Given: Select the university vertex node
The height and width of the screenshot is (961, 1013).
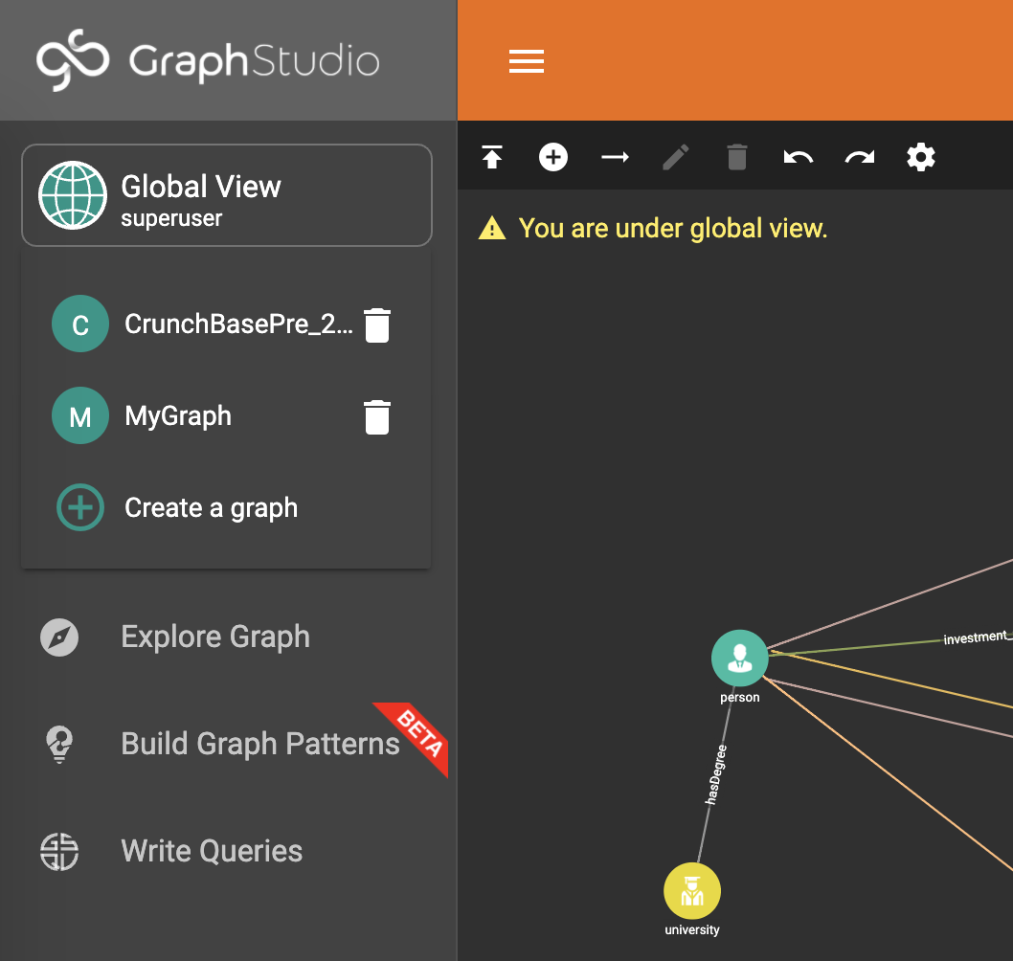Looking at the screenshot, I should click(692, 890).
